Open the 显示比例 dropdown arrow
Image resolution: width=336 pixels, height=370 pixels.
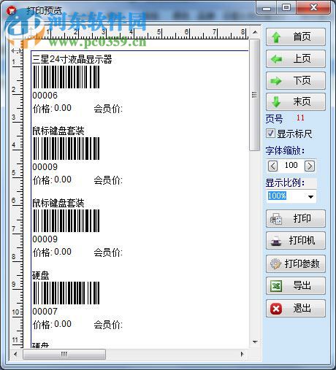coord(310,196)
